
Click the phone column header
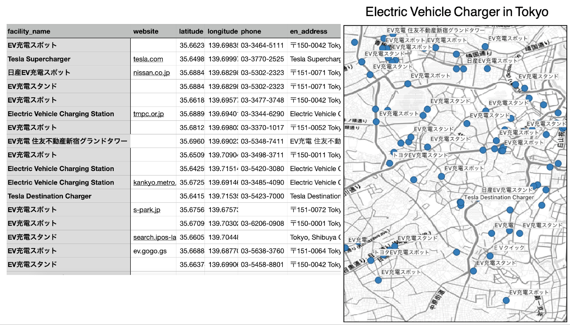tap(251, 31)
